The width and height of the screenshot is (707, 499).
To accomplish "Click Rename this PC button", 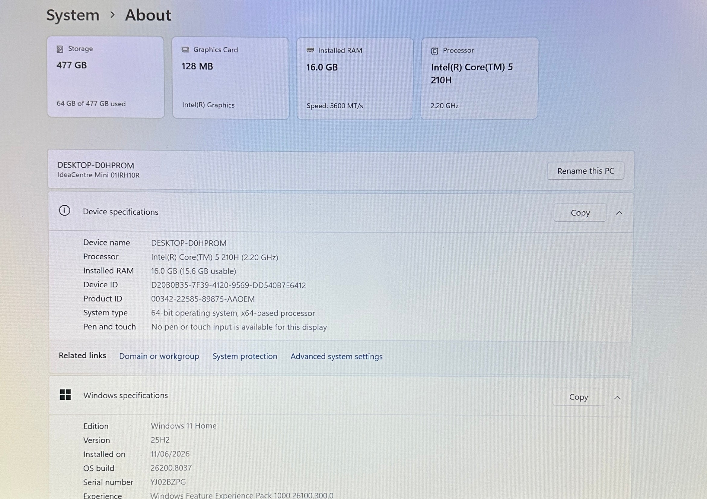I will 586,171.
